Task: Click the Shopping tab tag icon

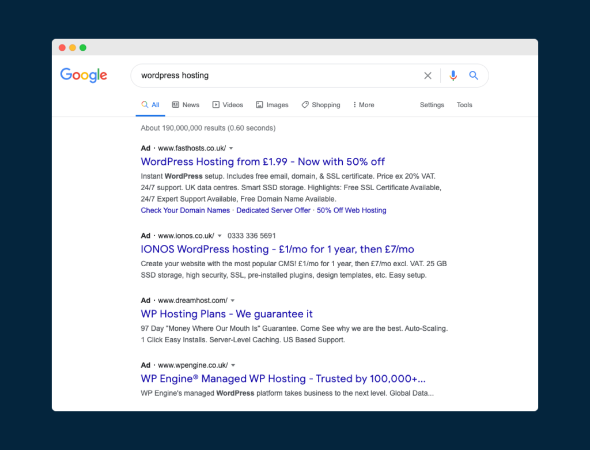Action: pos(305,105)
